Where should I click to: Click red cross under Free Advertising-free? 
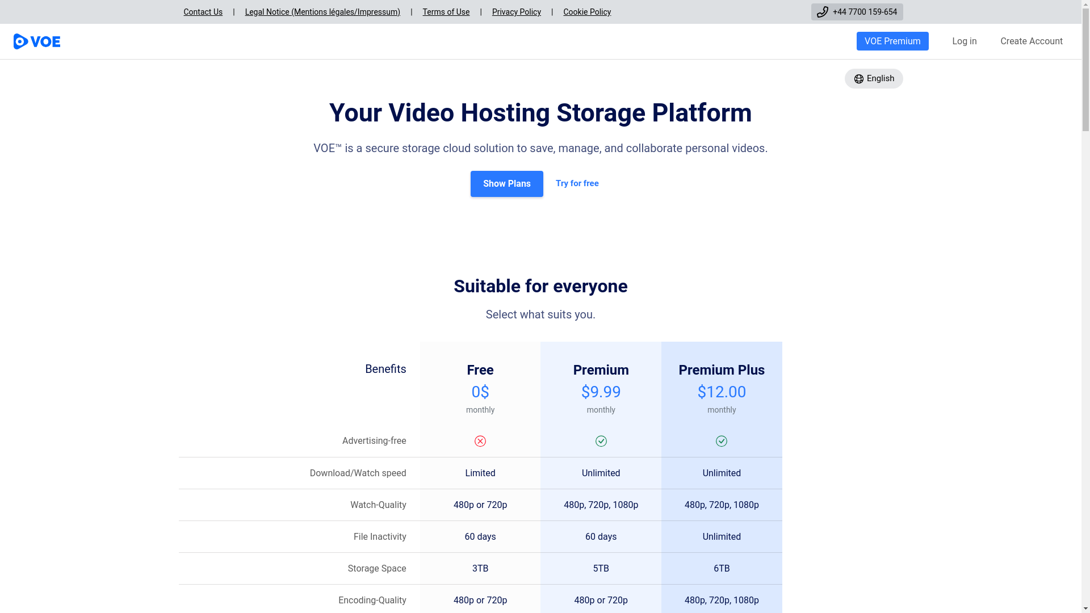tap(480, 441)
